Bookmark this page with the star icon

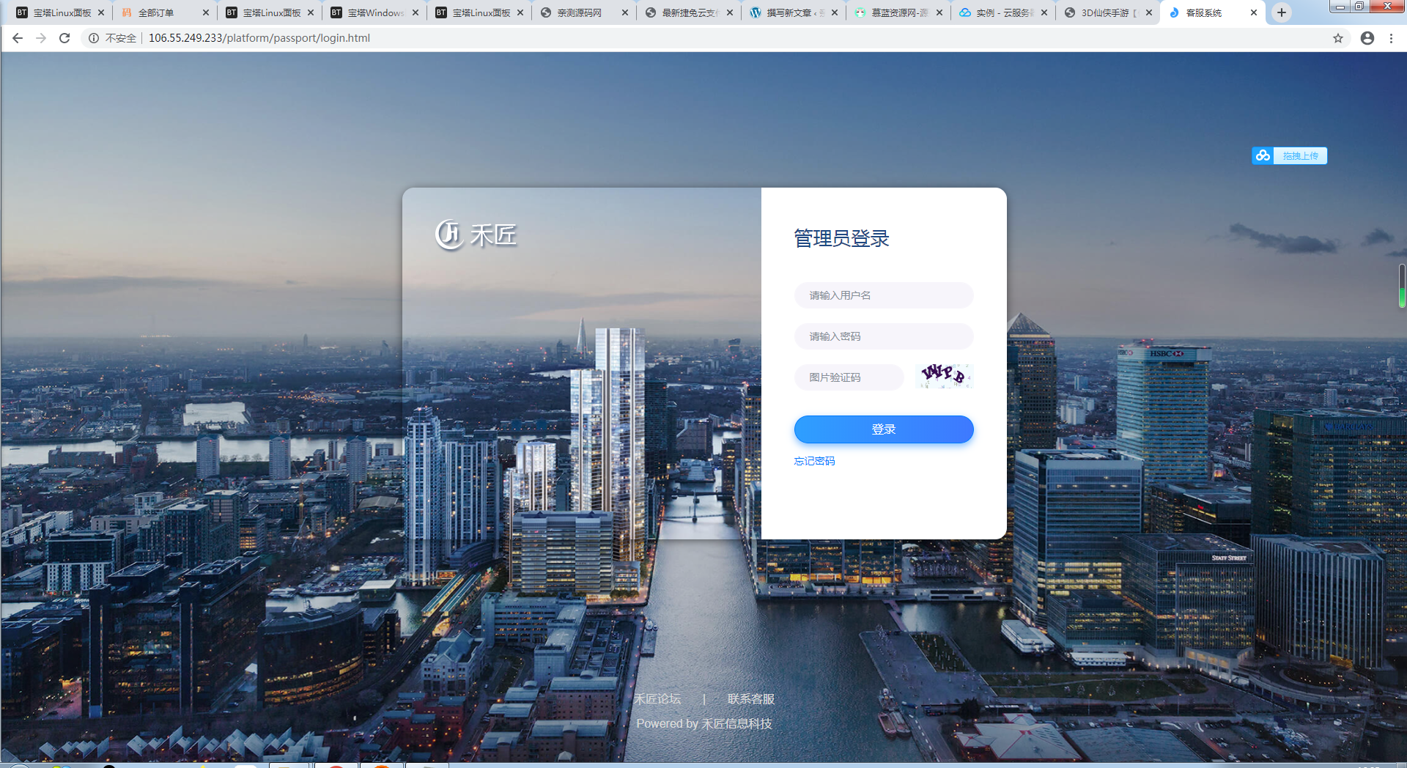click(x=1338, y=38)
